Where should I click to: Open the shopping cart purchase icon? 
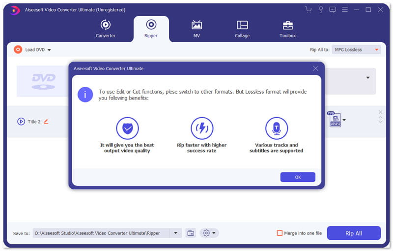(x=309, y=10)
